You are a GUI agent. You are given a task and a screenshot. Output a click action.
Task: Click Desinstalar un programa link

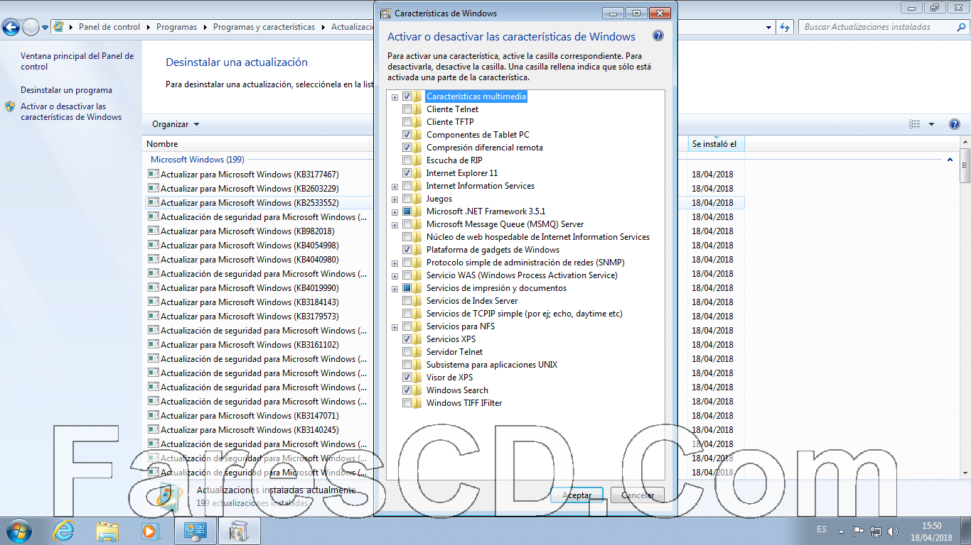[x=66, y=90]
